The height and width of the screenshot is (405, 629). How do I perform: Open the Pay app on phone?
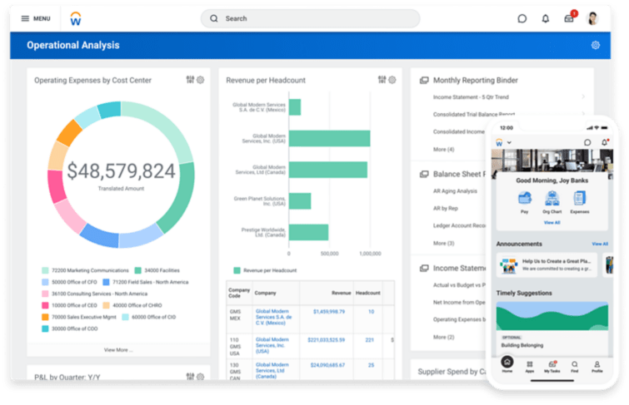pyautogui.click(x=525, y=202)
